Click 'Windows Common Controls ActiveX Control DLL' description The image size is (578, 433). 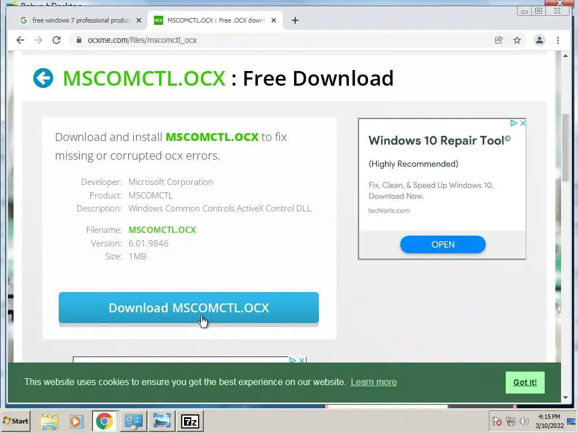click(x=220, y=209)
